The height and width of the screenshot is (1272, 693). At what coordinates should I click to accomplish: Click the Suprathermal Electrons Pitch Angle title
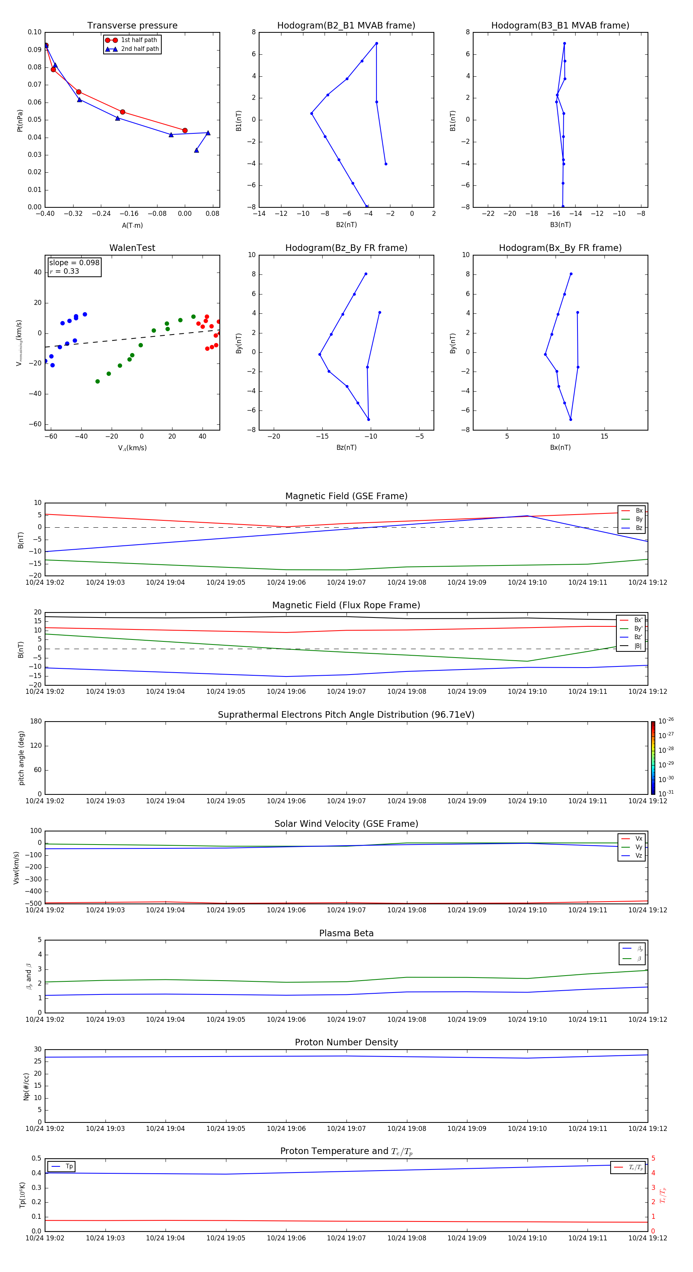(x=346, y=715)
